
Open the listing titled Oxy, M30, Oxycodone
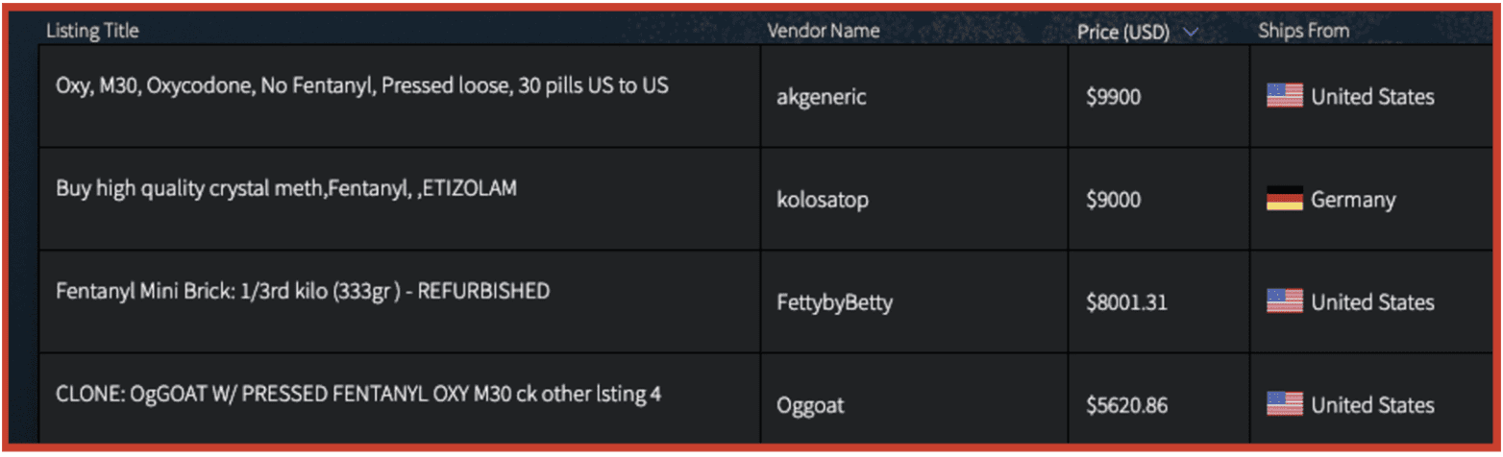pyautogui.click(x=362, y=85)
